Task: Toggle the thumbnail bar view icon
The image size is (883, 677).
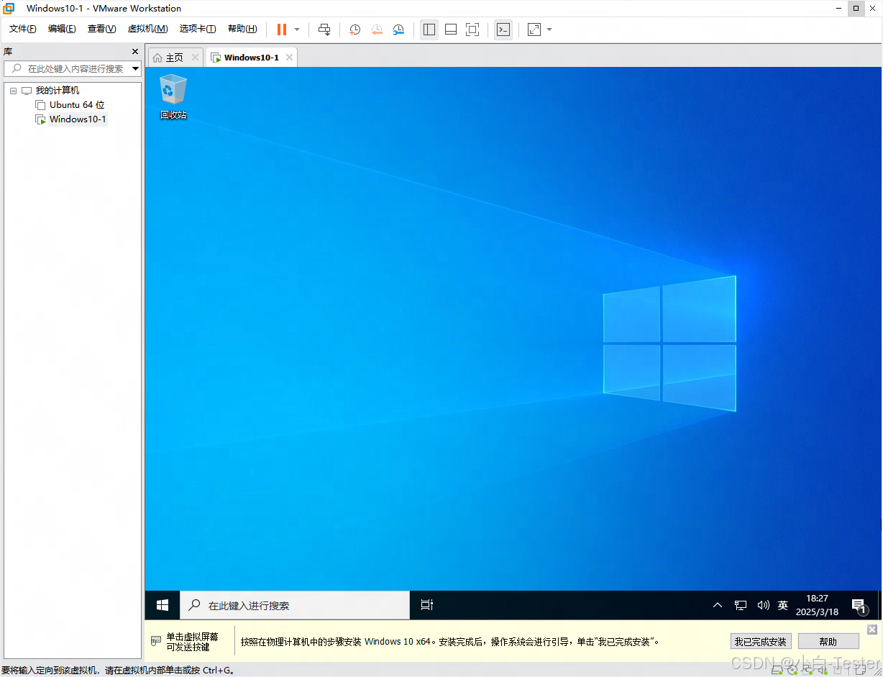Action: (x=451, y=29)
